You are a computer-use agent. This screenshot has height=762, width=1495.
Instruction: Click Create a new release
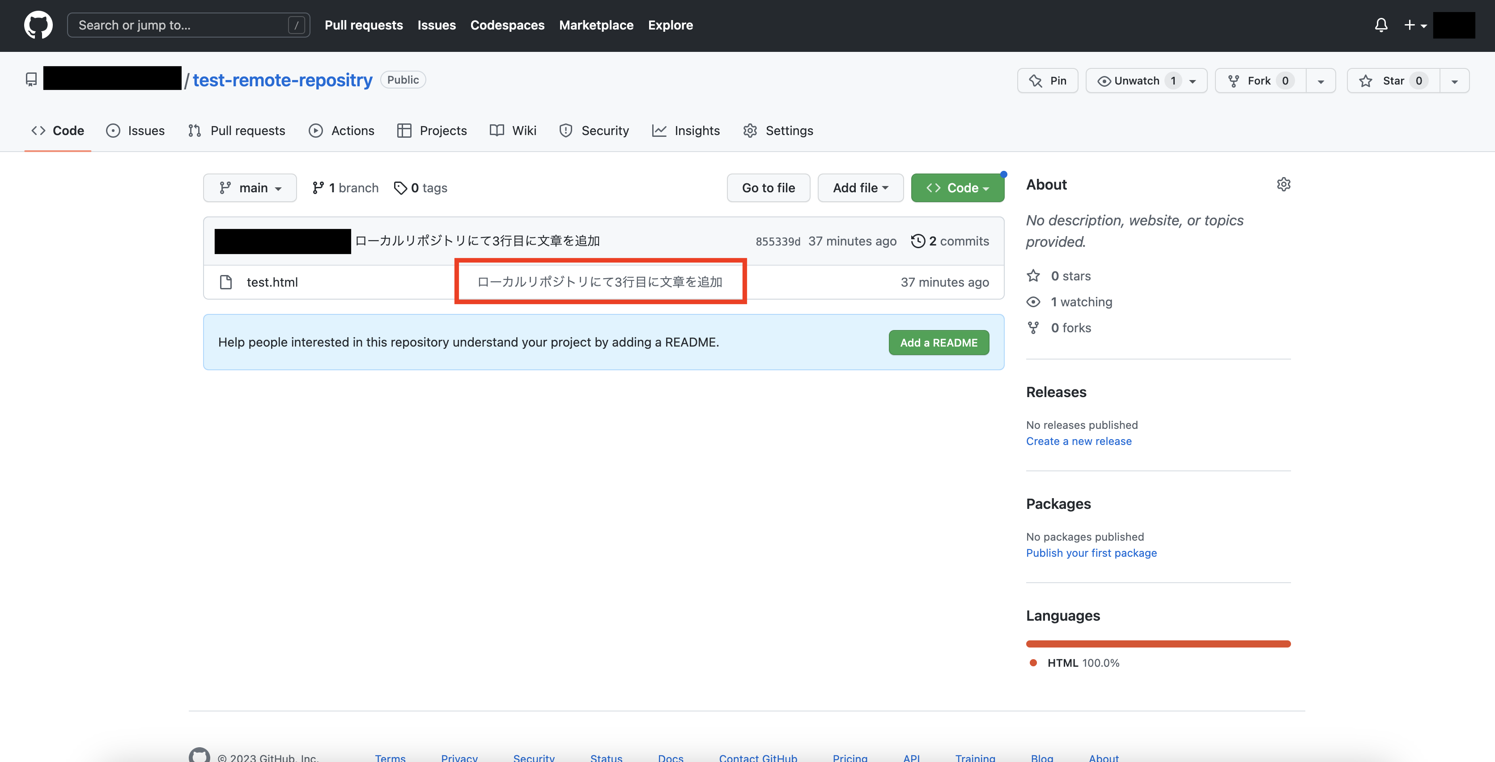coord(1079,441)
